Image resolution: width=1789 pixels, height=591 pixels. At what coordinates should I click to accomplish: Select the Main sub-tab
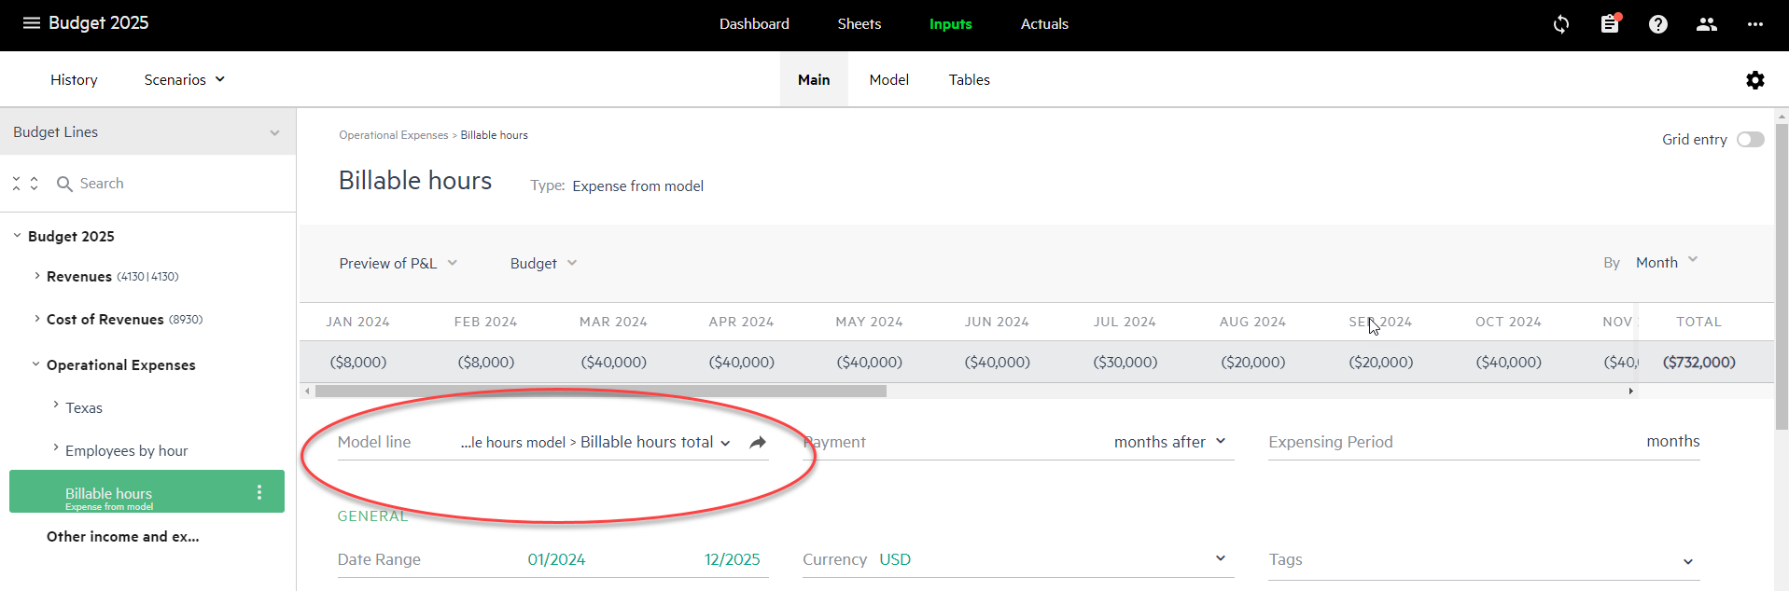(814, 80)
